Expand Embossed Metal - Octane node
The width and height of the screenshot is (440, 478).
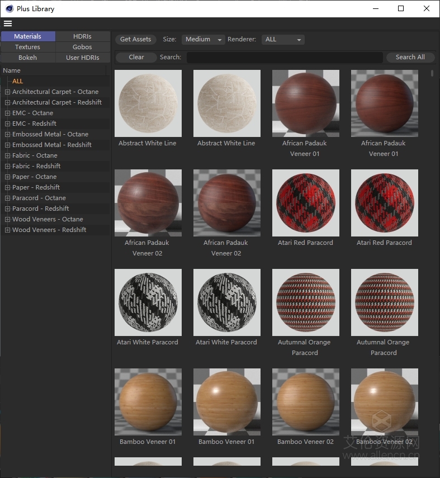pyautogui.click(x=8, y=134)
